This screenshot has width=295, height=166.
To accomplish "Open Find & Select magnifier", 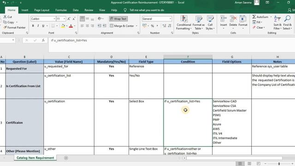I will [x=287, y=23].
